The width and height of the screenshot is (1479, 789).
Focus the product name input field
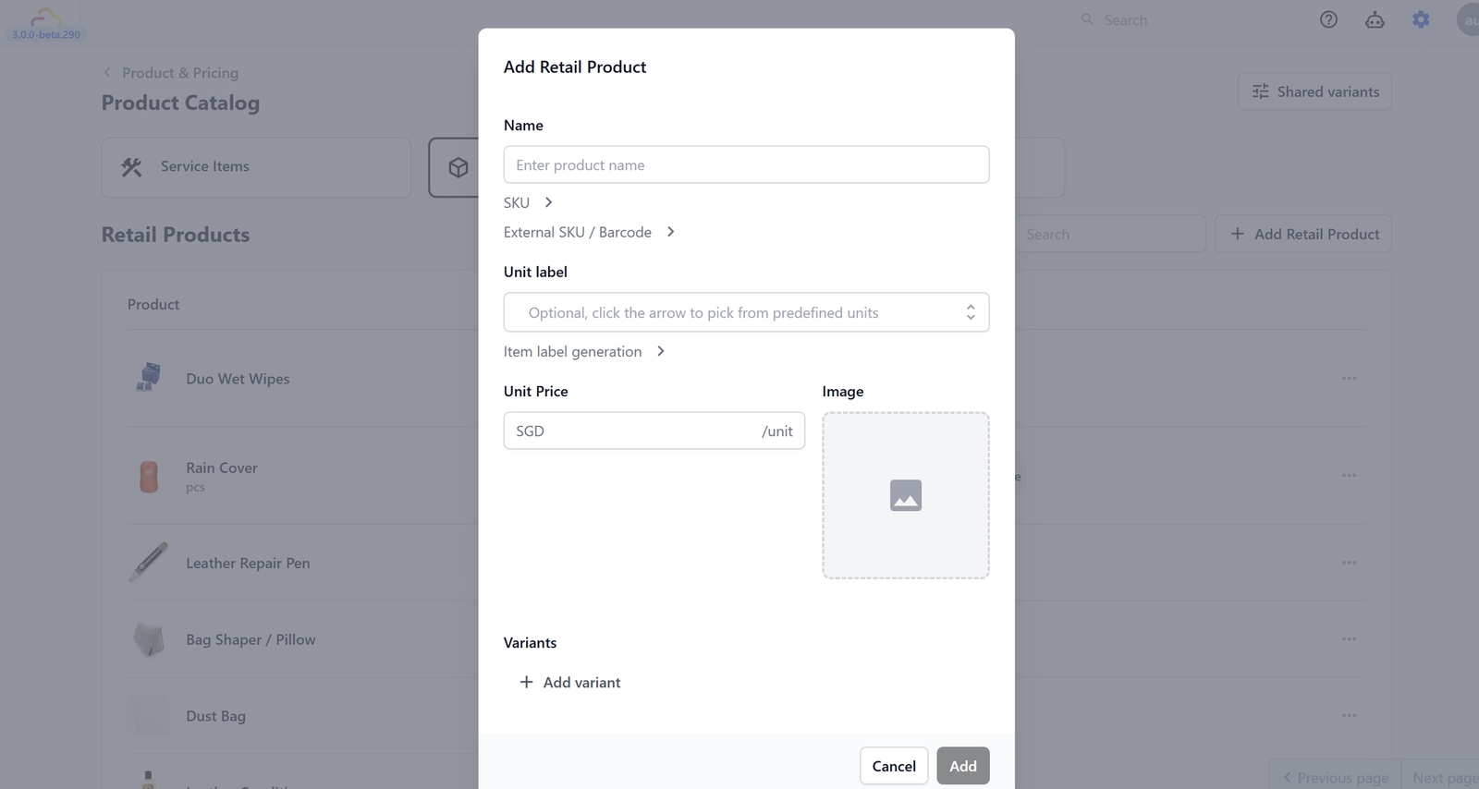[746, 164]
